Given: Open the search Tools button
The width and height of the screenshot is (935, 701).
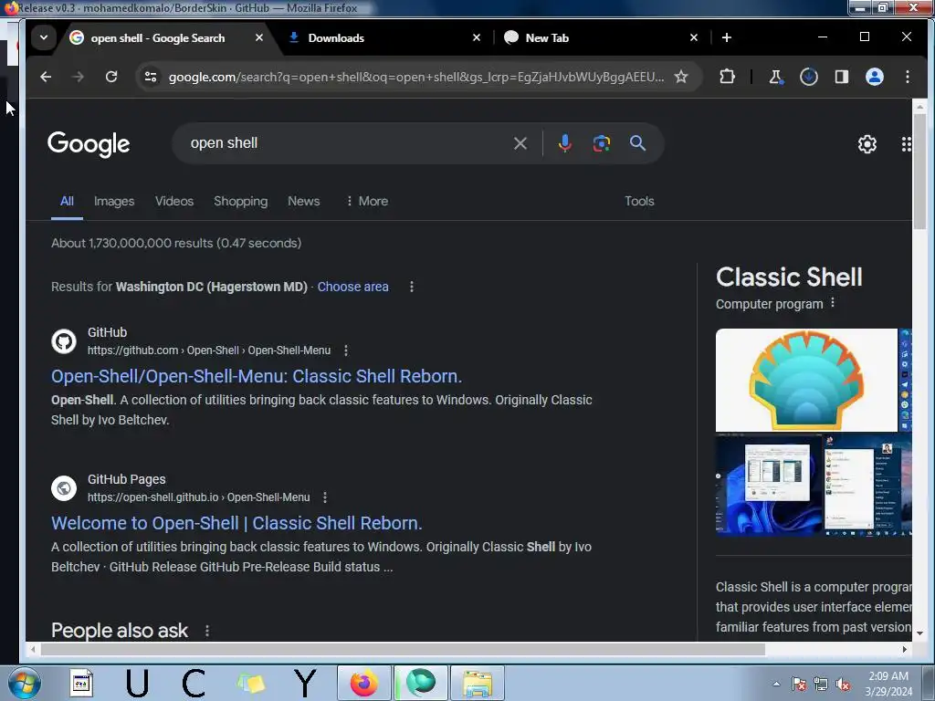Looking at the screenshot, I should point(639,202).
